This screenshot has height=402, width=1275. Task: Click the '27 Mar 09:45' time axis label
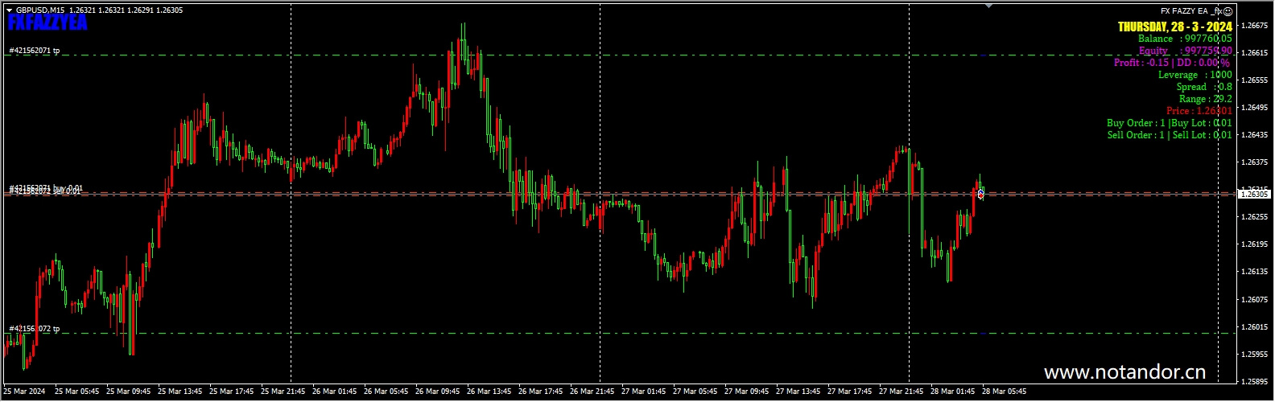tap(747, 392)
